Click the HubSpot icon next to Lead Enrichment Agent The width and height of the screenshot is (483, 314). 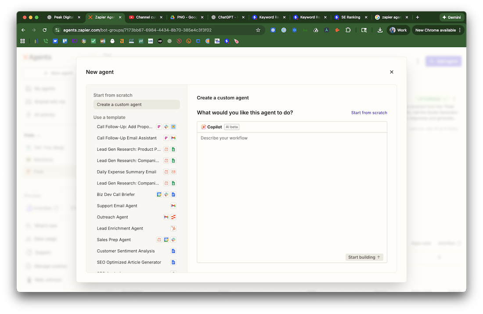point(173,228)
